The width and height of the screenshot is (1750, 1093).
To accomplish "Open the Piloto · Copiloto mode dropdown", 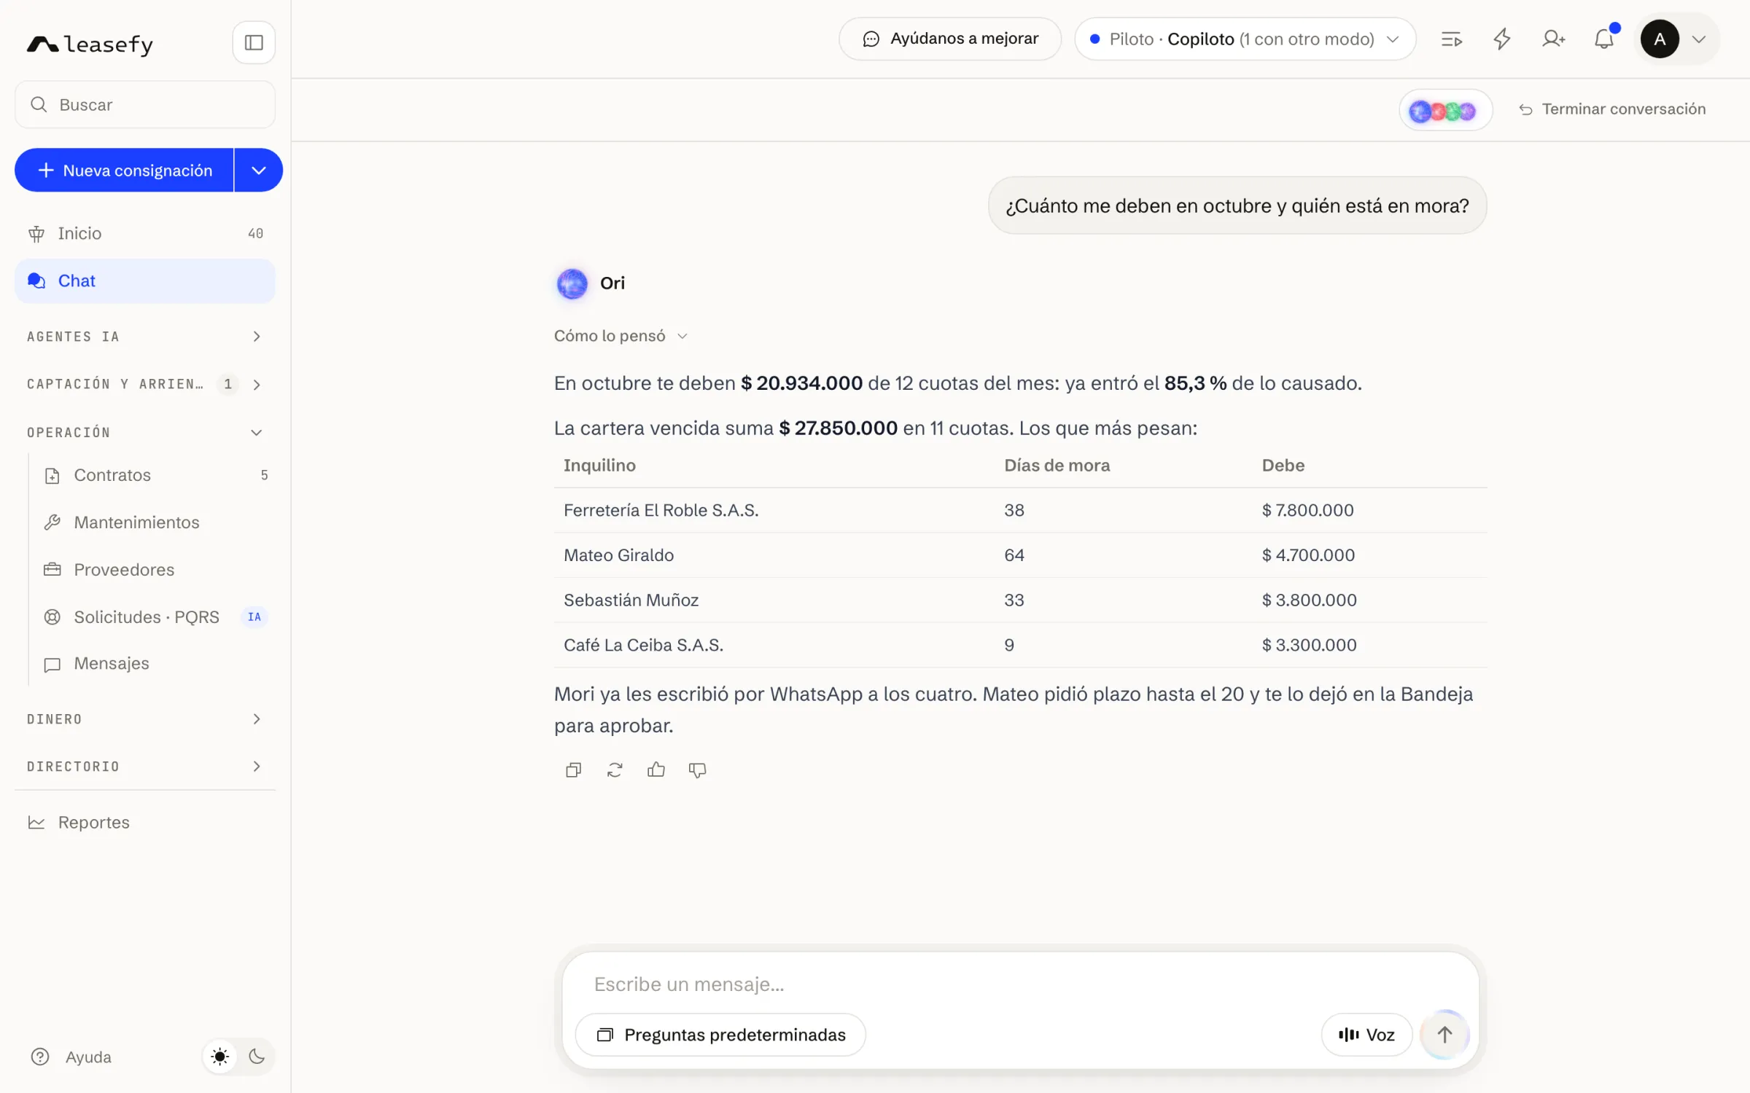I will click(1245, 39).
